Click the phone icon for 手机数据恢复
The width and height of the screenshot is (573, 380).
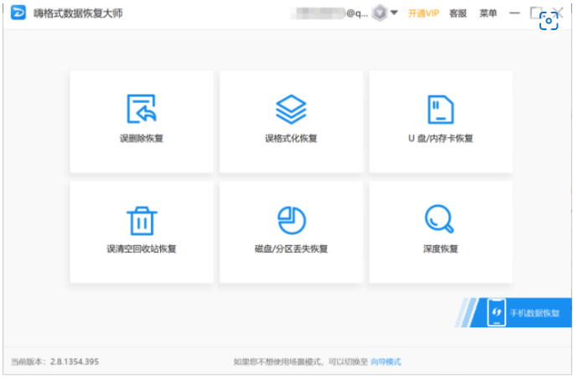pyautogui.click(x=497, y=313)
